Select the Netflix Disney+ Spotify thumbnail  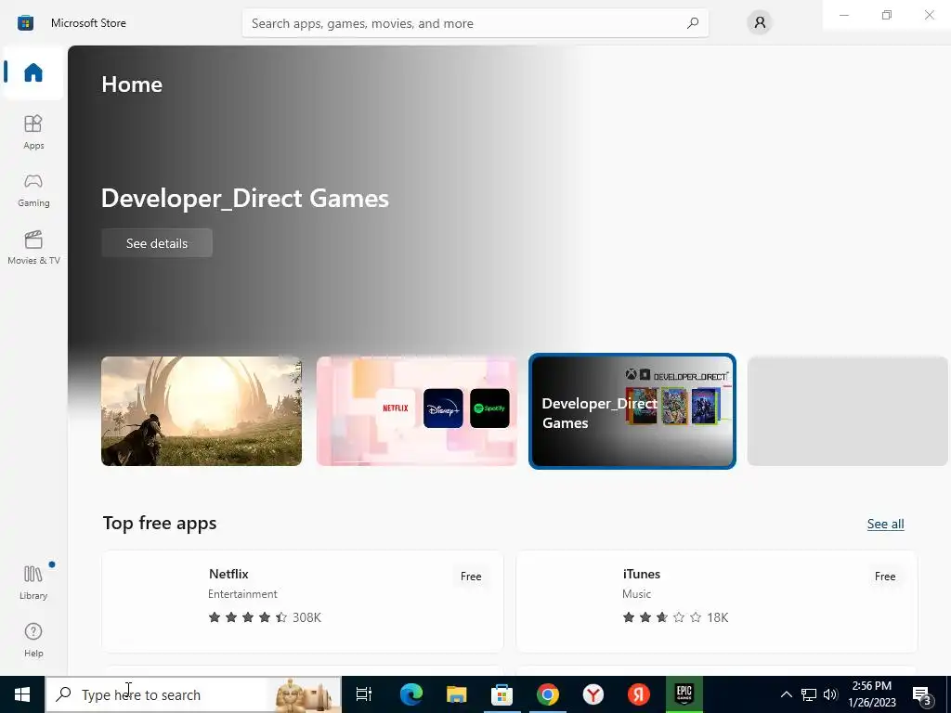point(417,411)
